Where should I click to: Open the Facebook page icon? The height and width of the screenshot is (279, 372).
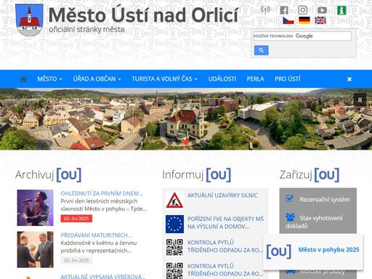[x=284, y=10]
